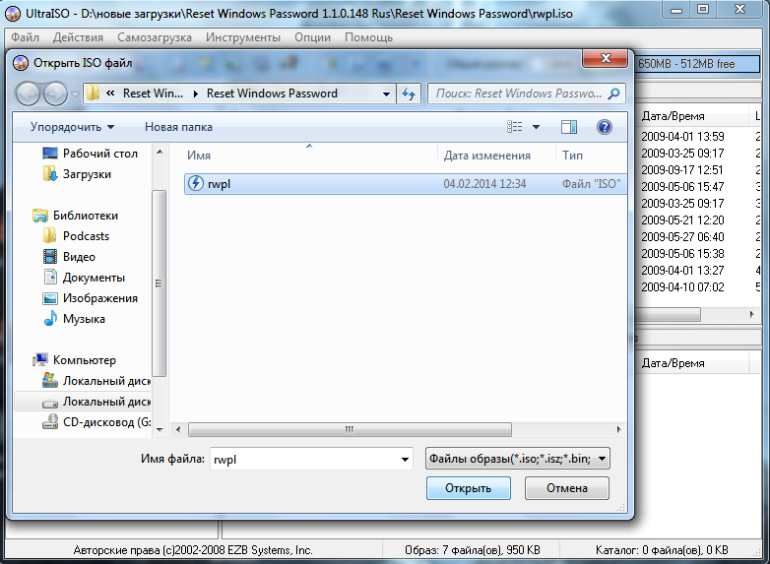The width and height of the screenshot is (770, 564).
Task: Click the CD-дисковод disc icon
Action: (x=50, y=421)
